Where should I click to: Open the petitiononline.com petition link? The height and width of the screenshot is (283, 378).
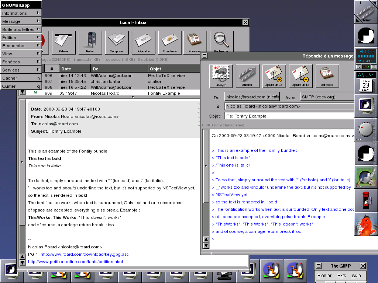(75, 262)
